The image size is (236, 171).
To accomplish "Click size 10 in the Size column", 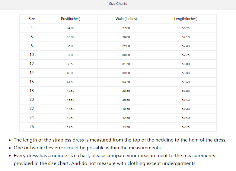I will [x=32, y=55].
